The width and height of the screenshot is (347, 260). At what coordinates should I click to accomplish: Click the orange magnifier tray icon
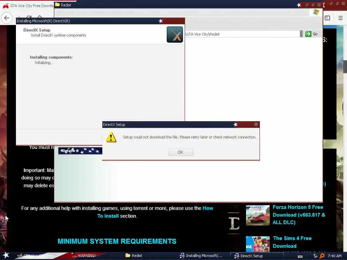tap(322, 256)
